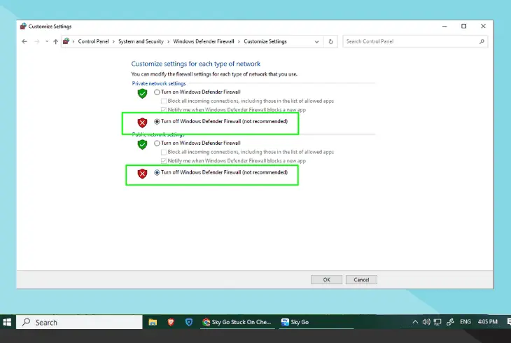511x343 pixels.
Task: Open network status tray icon
Action: pos(437,322)
